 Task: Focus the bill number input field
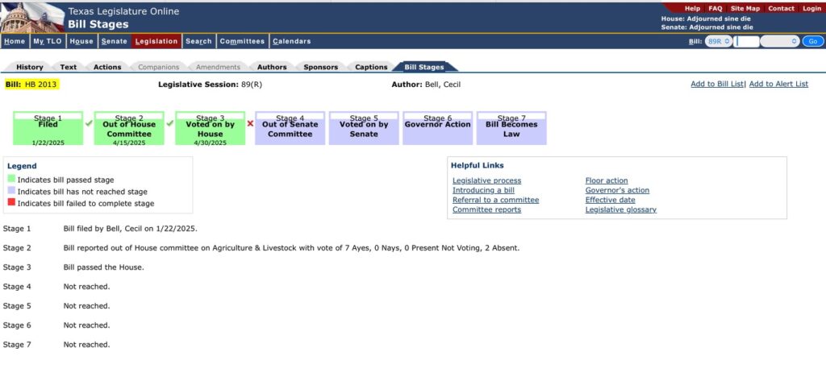click(x=747, y=41)
